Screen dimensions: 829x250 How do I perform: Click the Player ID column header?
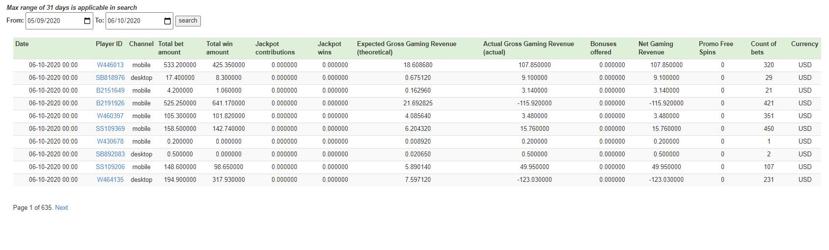pos(109,44)
